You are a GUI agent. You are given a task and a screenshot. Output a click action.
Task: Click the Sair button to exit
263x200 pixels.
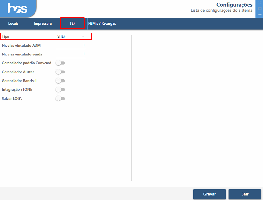tap(245, 194)
